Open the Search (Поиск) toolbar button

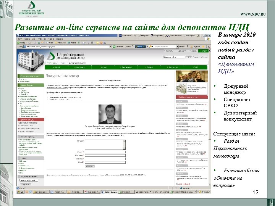point(50,43)
